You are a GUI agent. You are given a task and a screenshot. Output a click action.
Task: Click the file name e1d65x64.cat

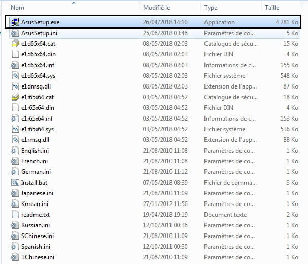pos(38,44)
